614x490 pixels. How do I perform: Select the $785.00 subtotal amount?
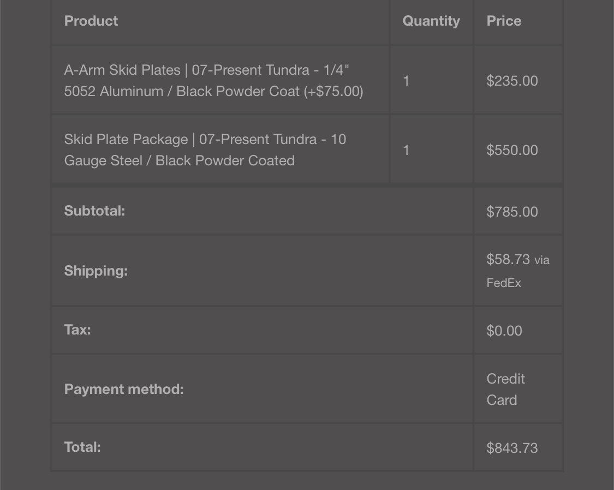coord(512,212)
